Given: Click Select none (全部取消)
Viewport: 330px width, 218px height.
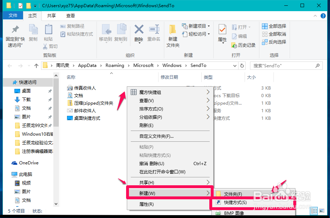Looking at the screenshot, I should (274, 34).
